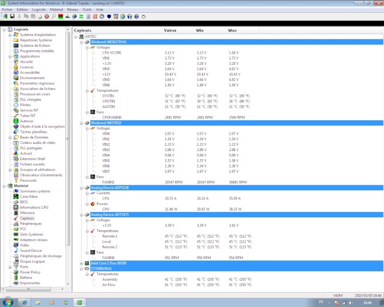Select Services NT in the tree

point(29,110)
